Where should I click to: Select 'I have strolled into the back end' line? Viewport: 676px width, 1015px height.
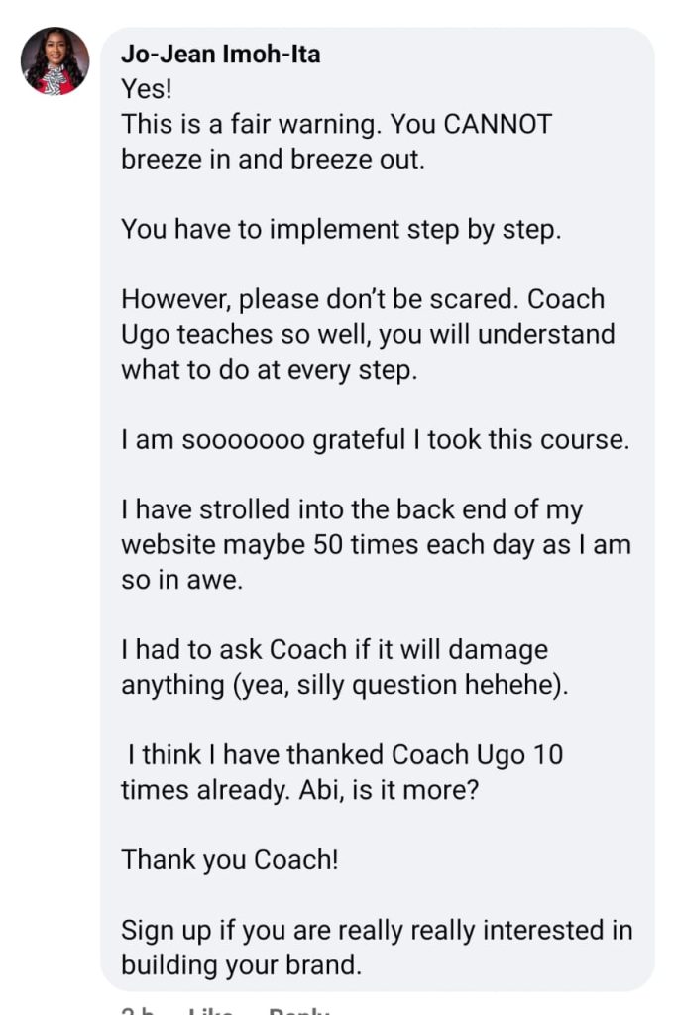(352, 510)
